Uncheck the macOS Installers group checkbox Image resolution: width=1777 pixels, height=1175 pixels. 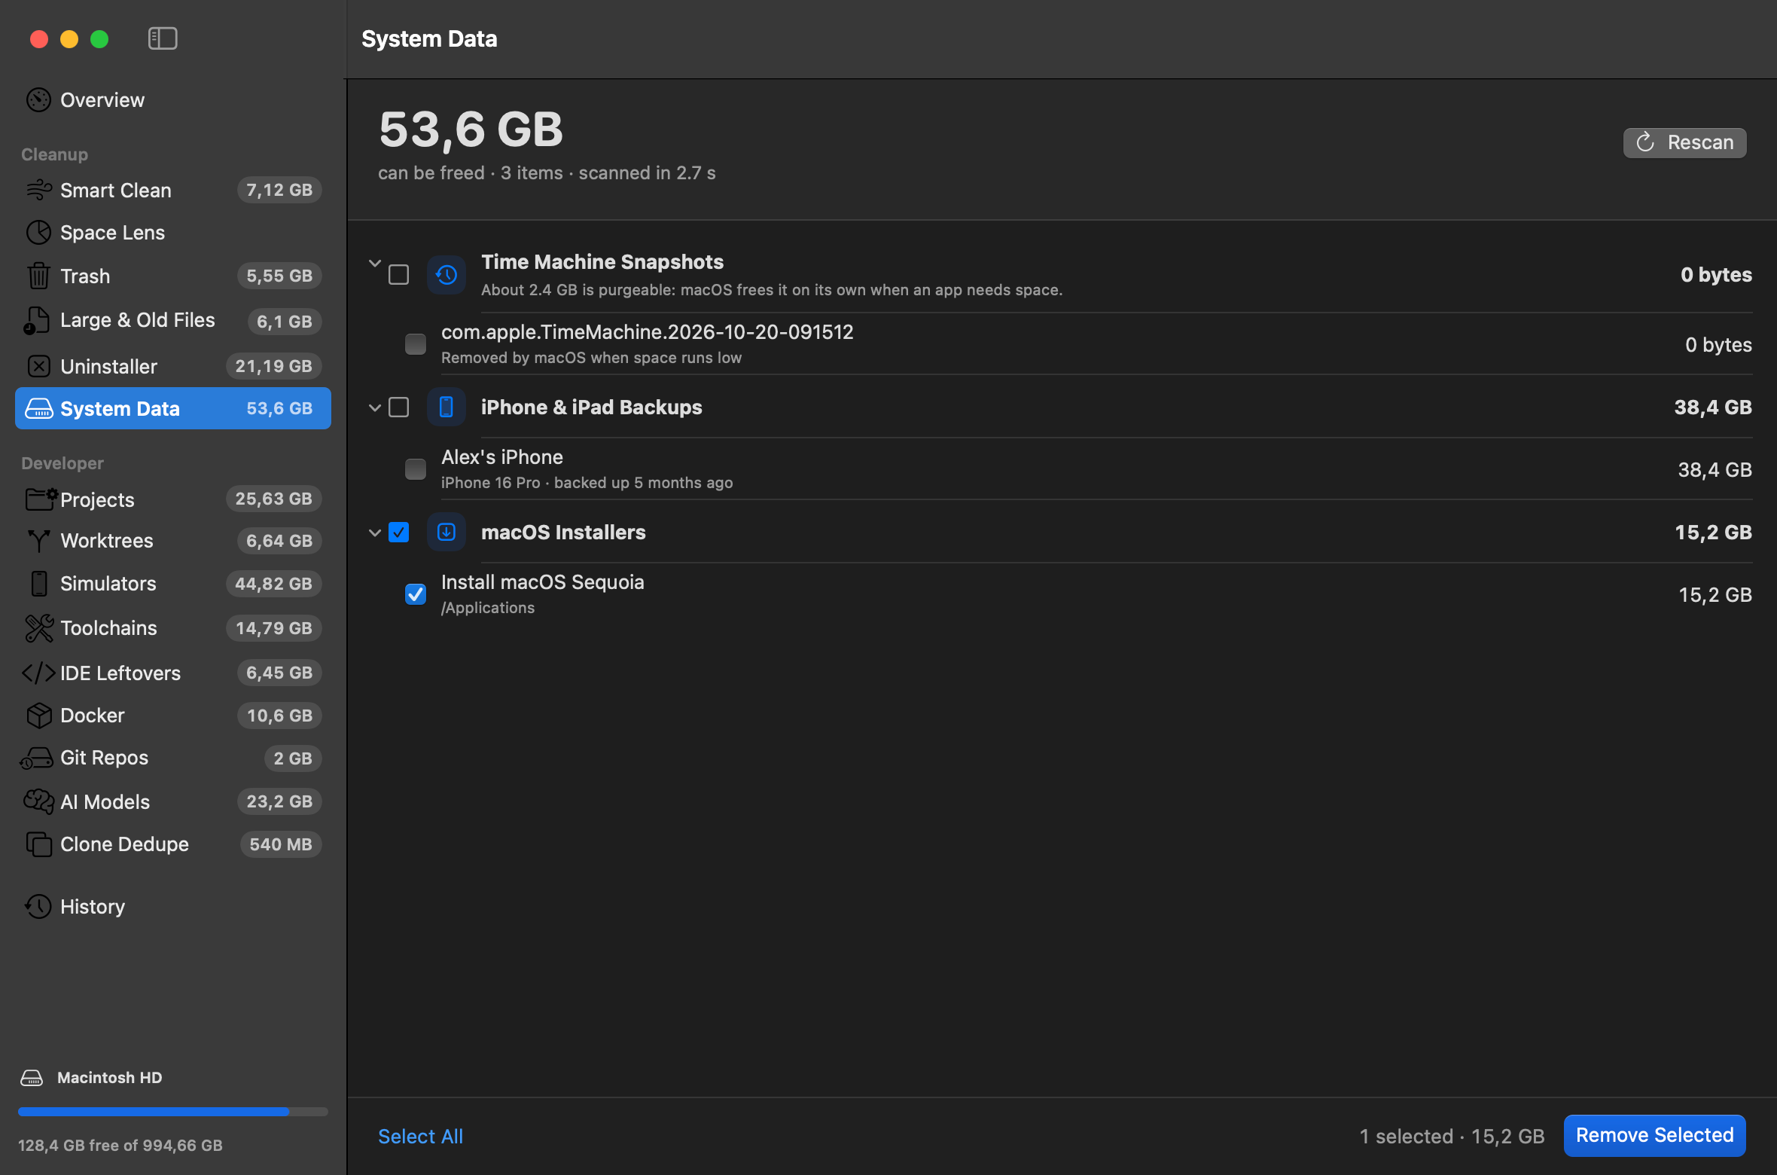tap(398, 533)
